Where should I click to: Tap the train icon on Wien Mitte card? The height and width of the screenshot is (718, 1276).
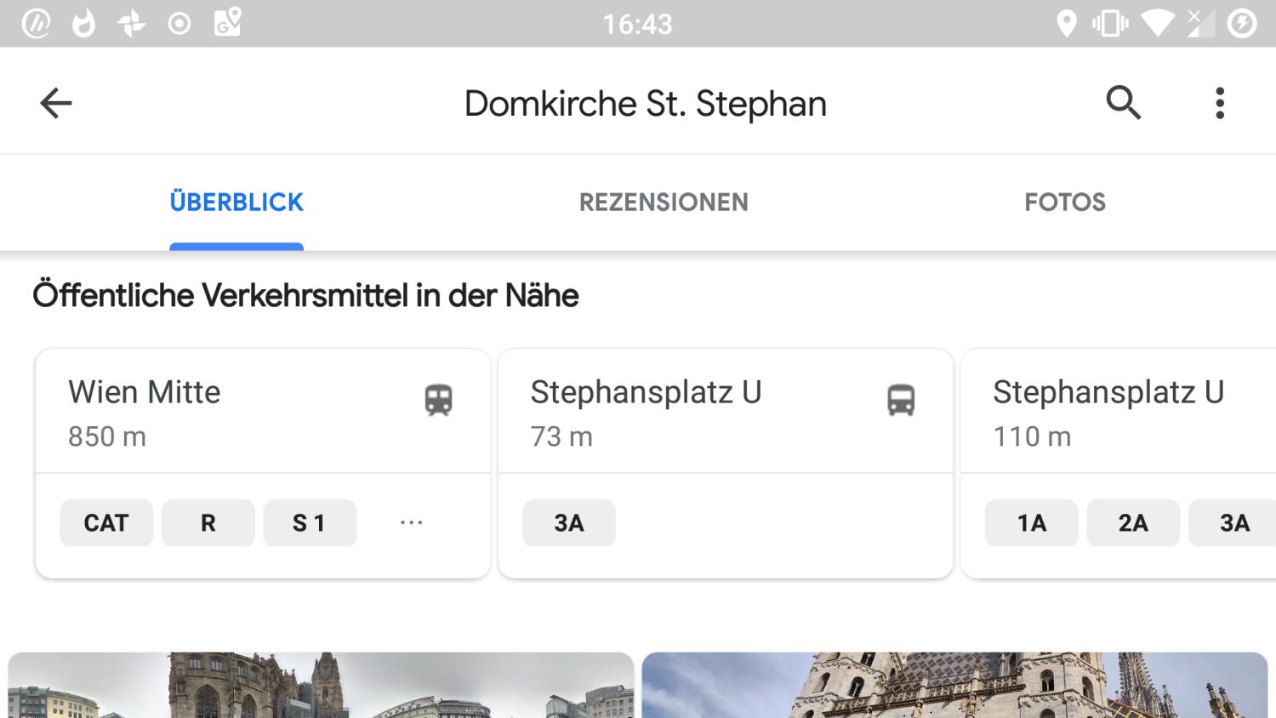(x=438, y=399)
